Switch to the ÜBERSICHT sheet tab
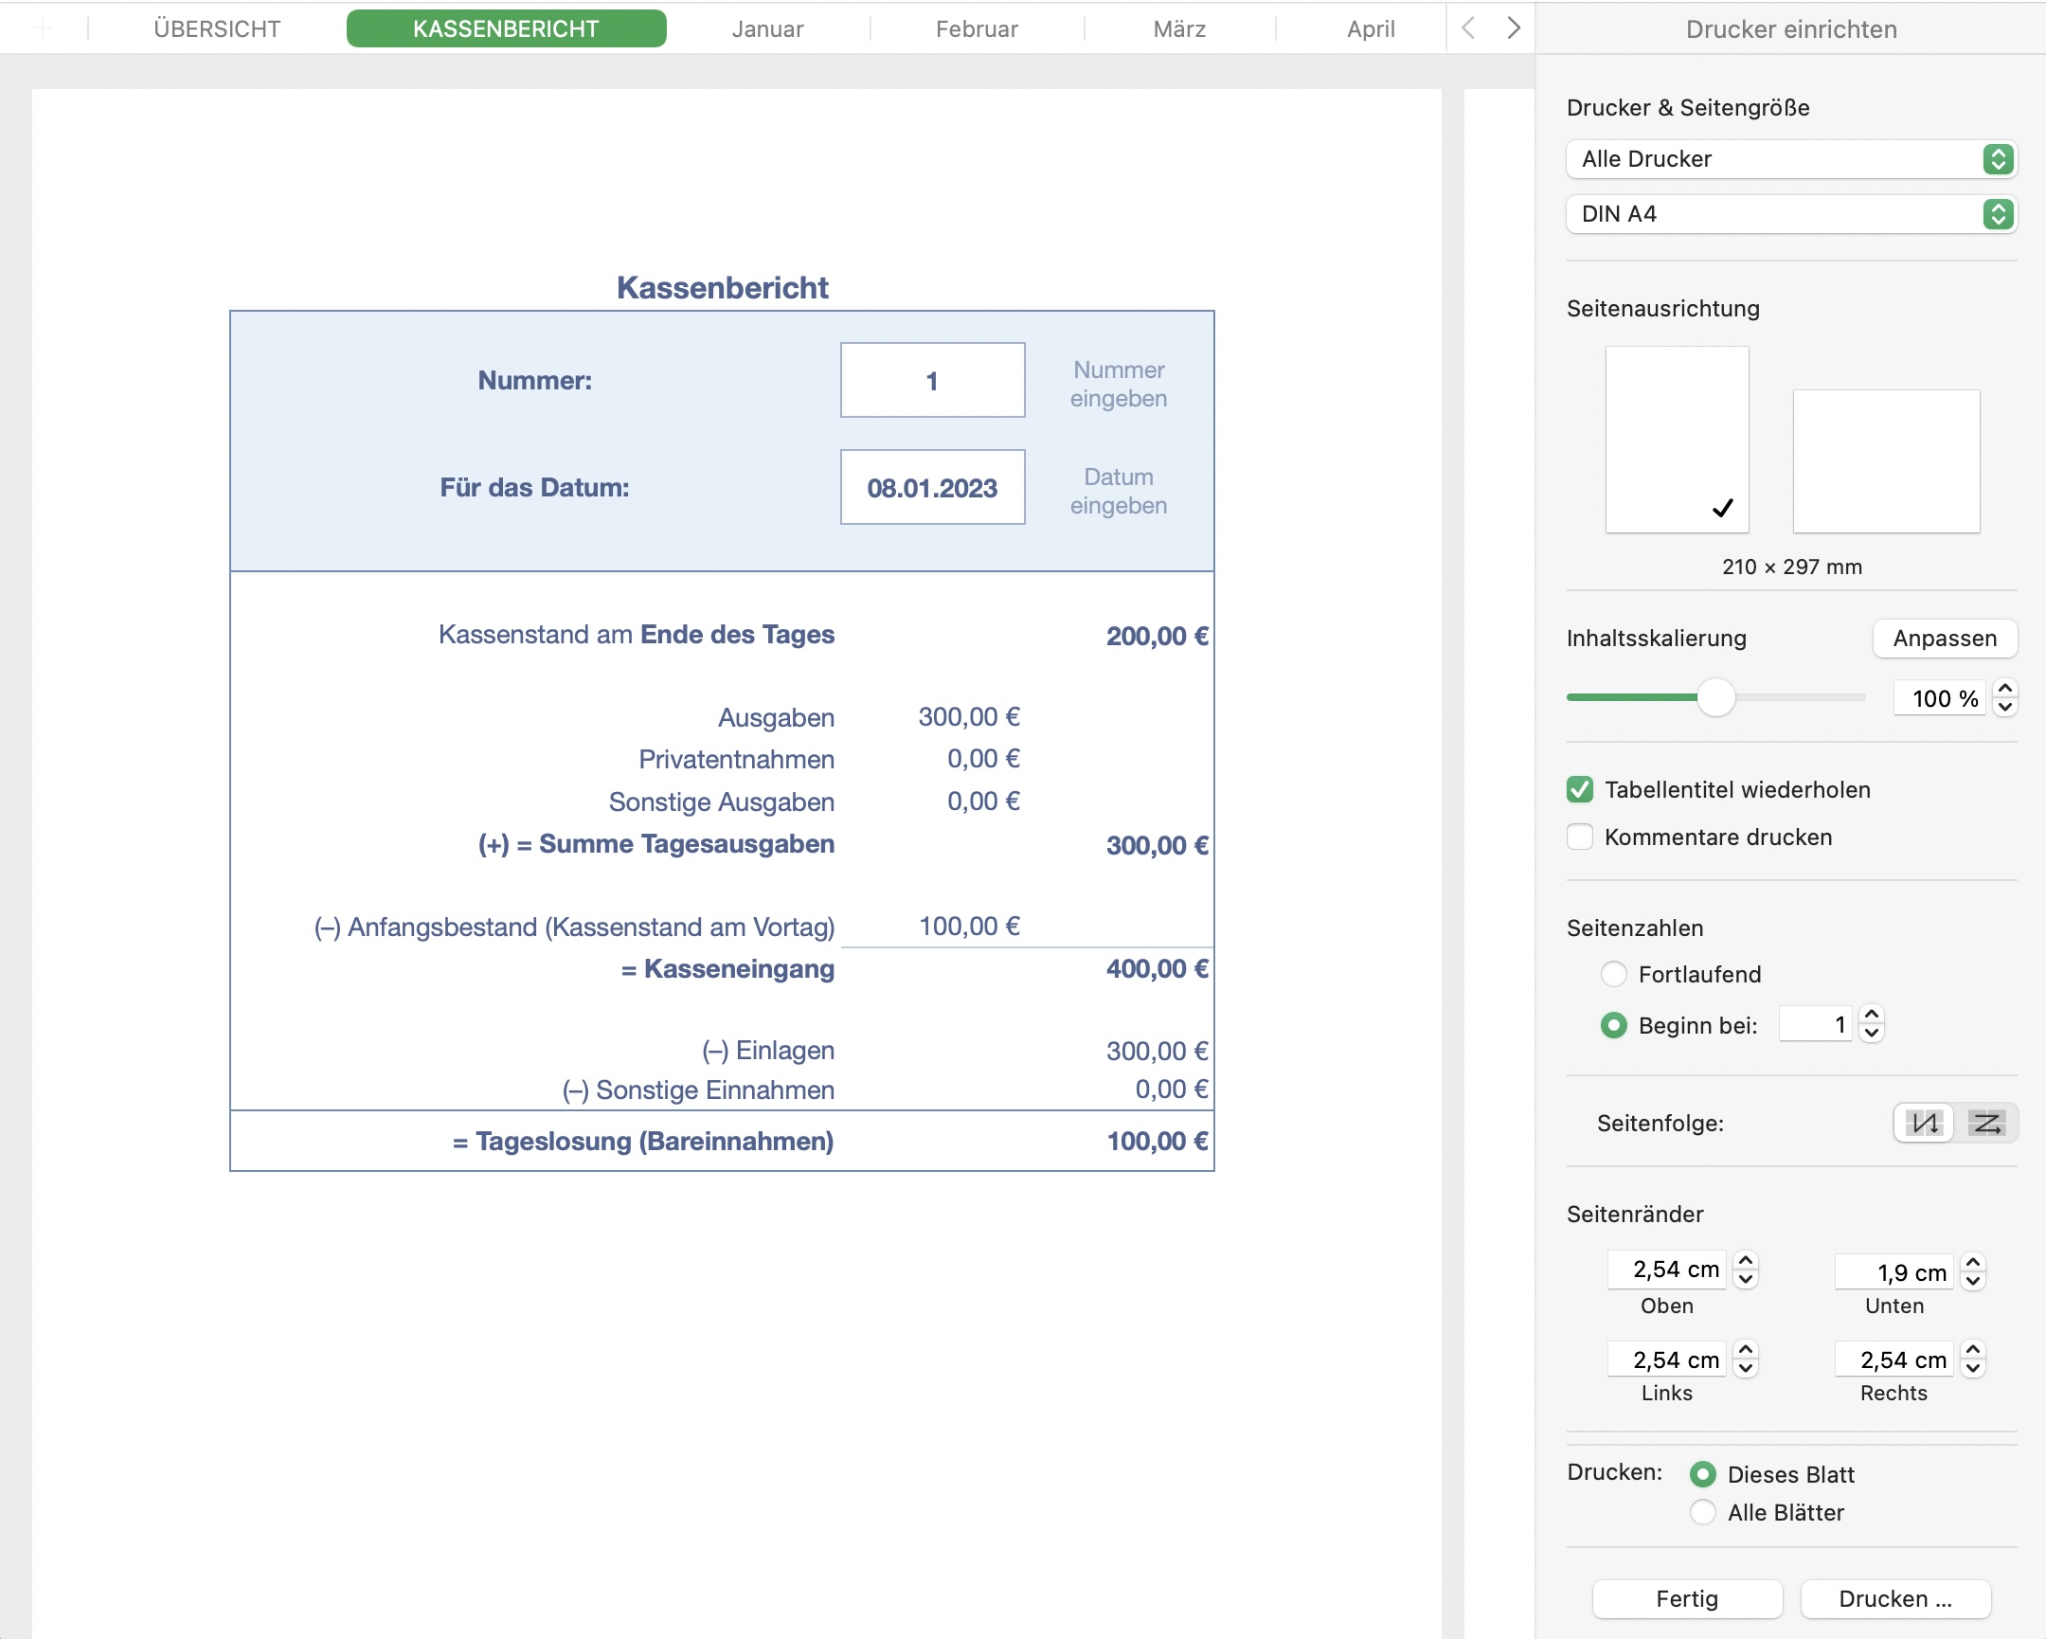Screen dimensions: 2046x1639 [217, 28]
